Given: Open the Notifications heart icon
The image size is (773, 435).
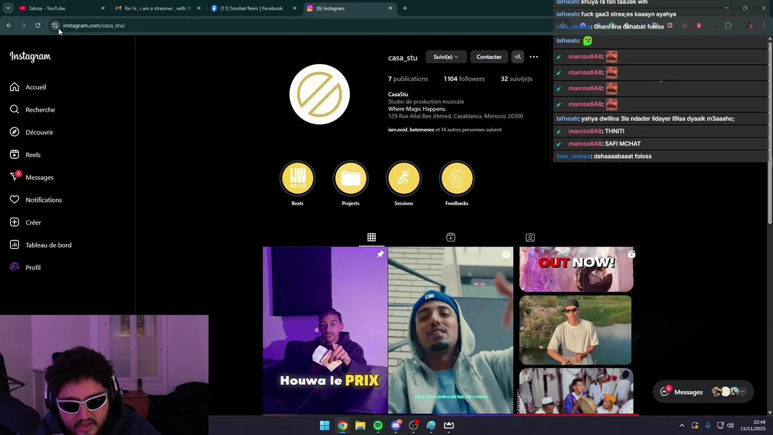Looking at the screenshot, I should (14, 200).
